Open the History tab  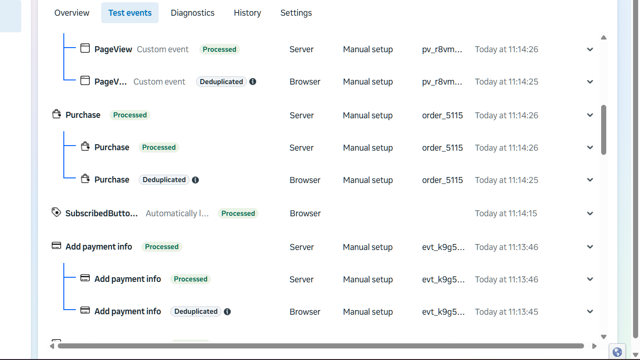[247, 13]
